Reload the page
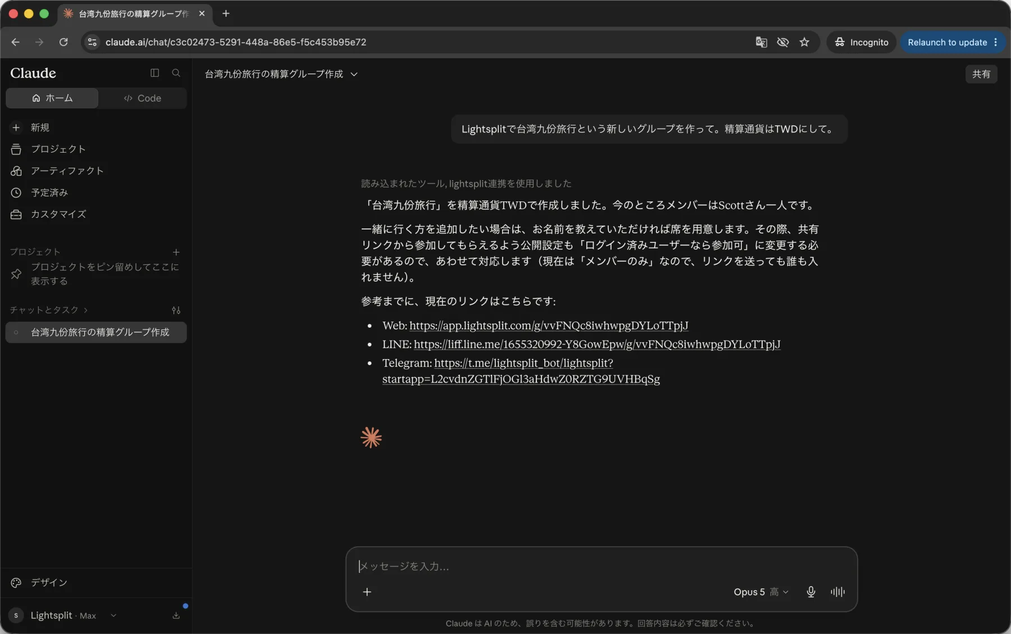 click(63, 42)
